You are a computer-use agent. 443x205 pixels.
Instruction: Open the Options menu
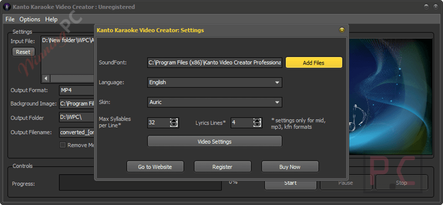[30, 19]
